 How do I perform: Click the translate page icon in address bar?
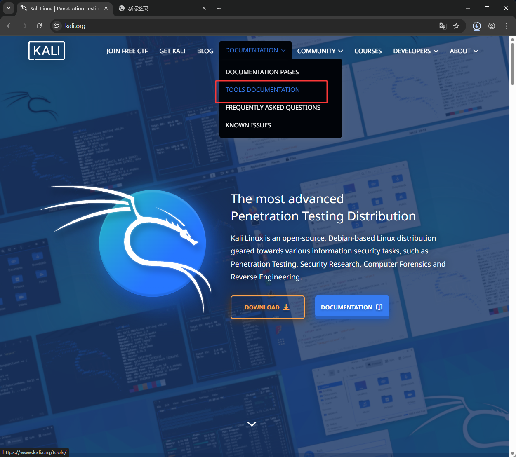(443, 26)
